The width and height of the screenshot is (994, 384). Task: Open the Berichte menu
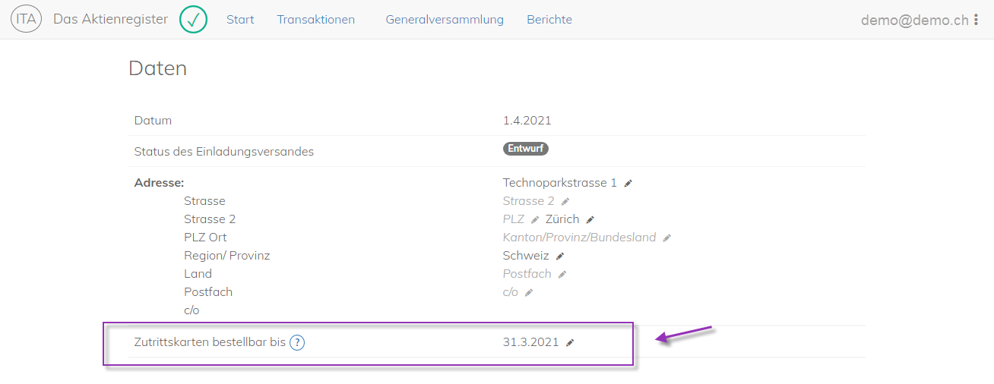[549, 20]
